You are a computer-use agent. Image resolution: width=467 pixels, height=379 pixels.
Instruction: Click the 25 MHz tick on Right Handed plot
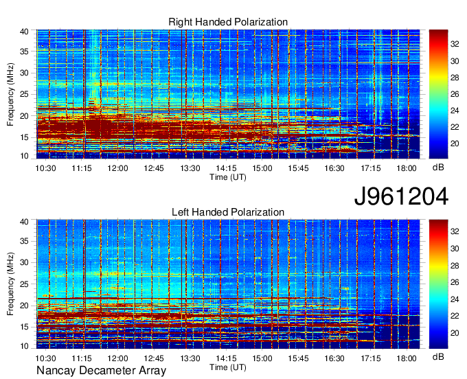[x=25, y=95]
